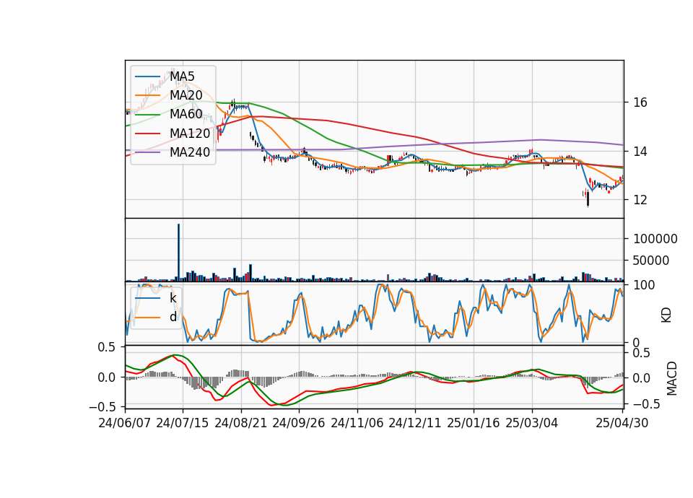
Task: Click the MA5 legend label
Action: click(x=182, y=77)
